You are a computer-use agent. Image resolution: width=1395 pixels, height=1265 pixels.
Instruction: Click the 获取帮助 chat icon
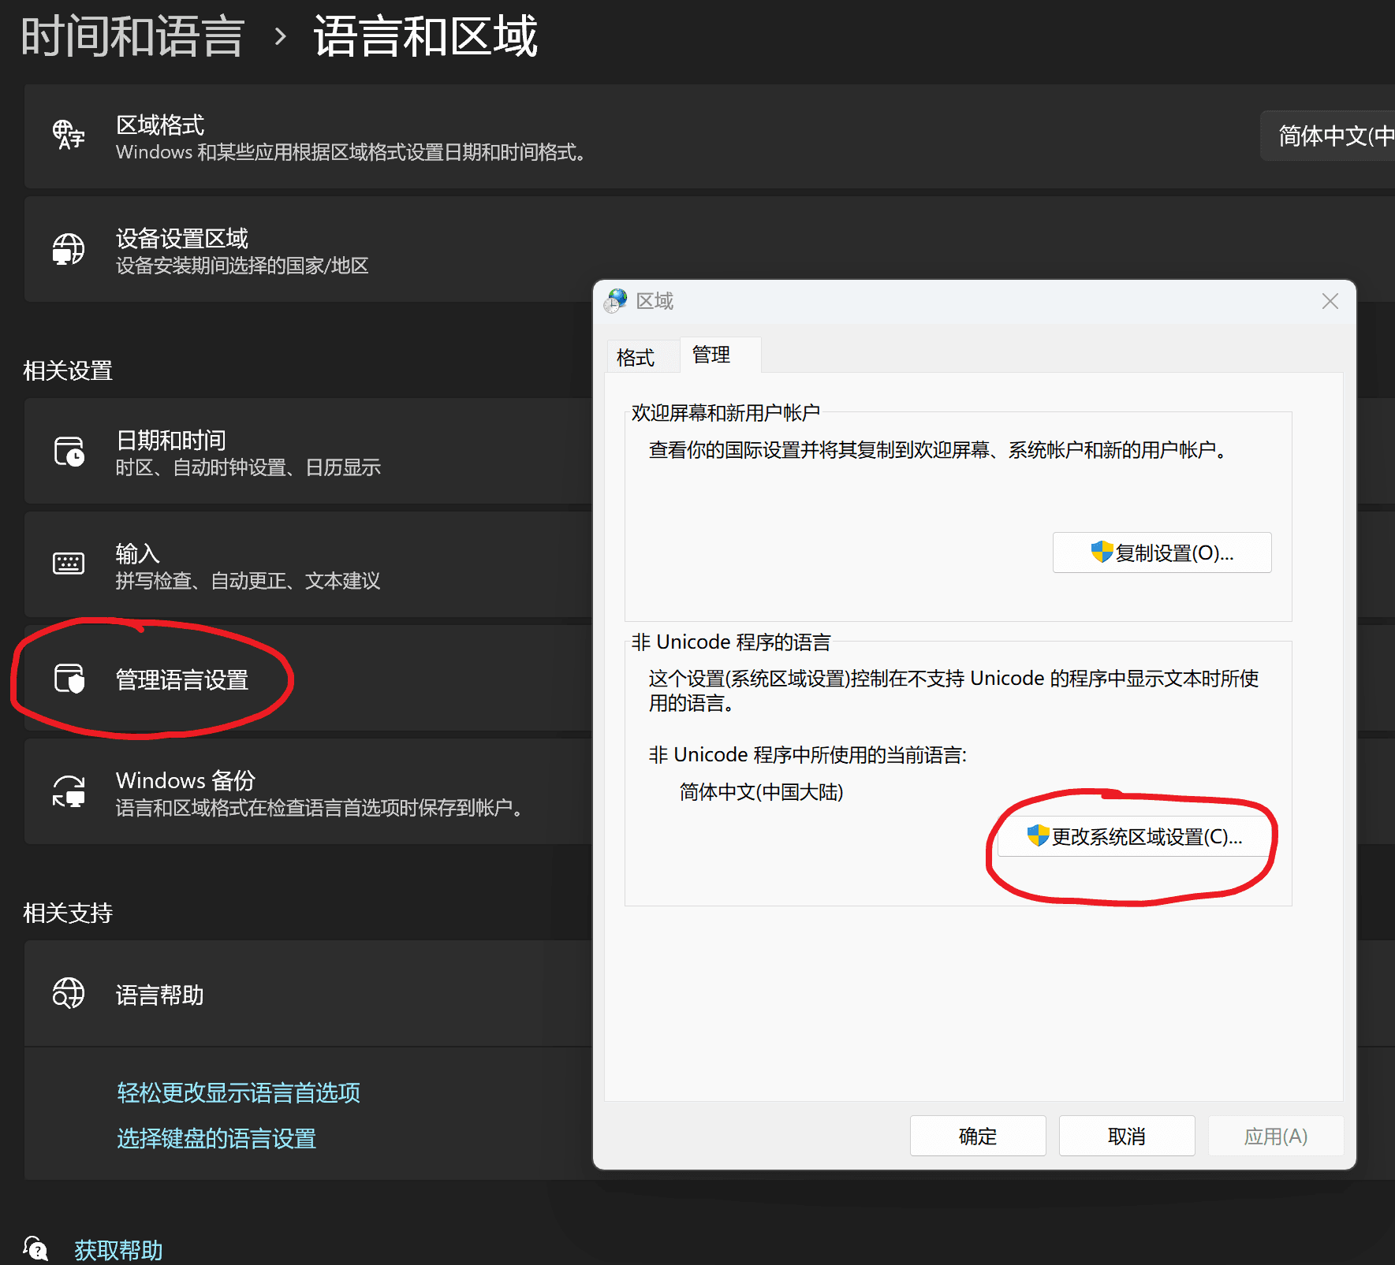(35, 1248)
